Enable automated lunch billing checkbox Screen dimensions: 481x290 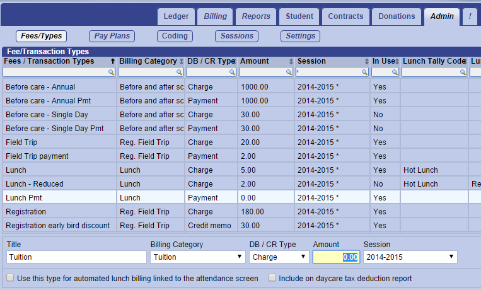pos(10,278)
